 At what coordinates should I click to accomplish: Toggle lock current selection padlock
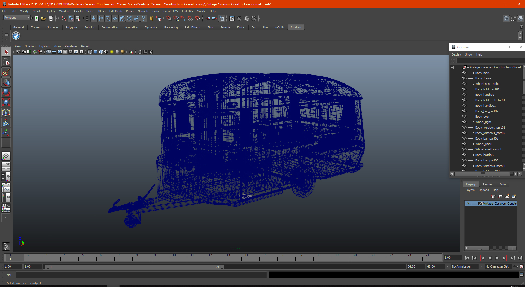pyautogui.click(x=151, y=18)
